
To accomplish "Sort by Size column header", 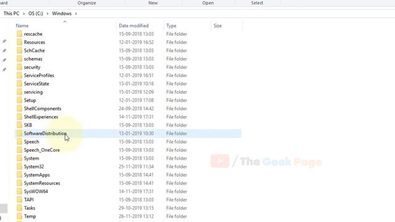I will pyautogui.click(x=218, y=26).
